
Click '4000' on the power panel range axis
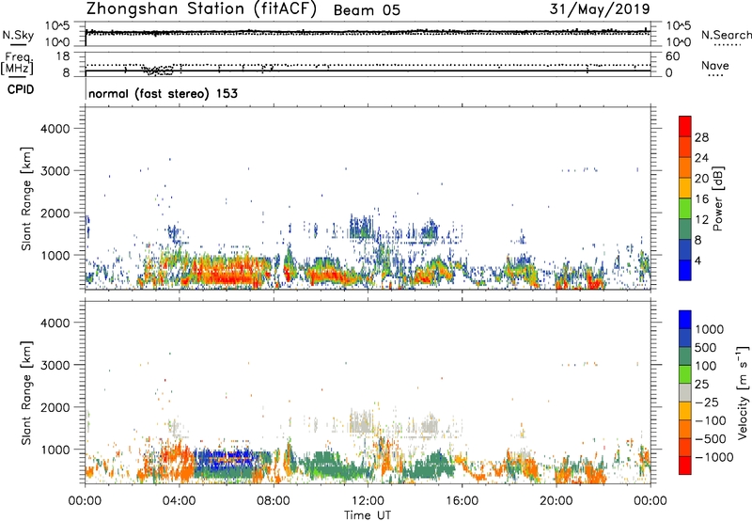[x=55, y=129]
